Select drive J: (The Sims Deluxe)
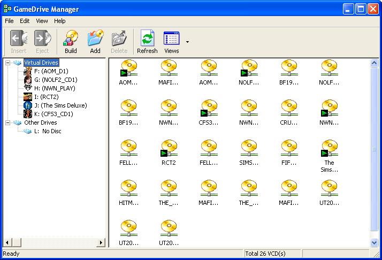The image size is (382, 260). click(60, 105)
